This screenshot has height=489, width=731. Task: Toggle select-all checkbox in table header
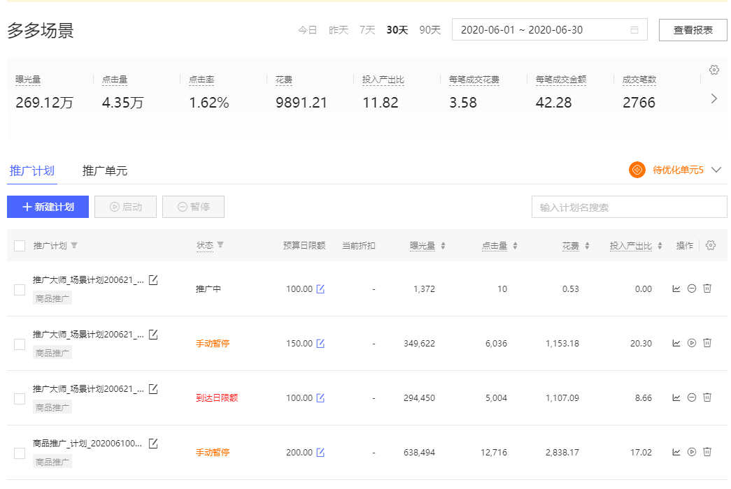pos(20,246)
